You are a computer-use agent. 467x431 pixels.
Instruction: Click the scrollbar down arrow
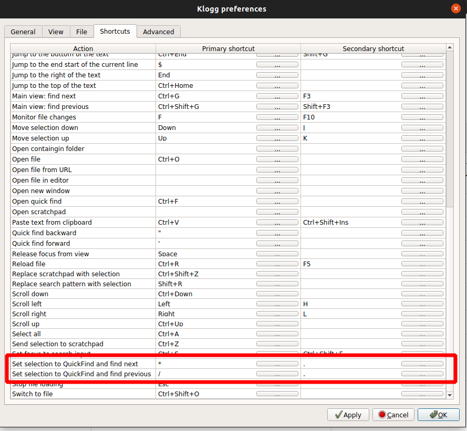[450, 394]
